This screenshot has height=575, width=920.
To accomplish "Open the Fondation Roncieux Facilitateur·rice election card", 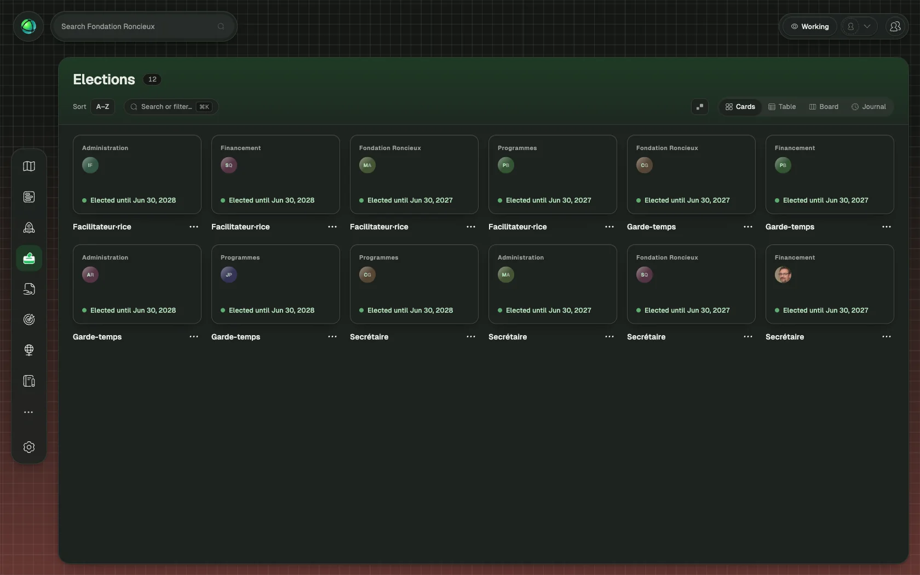I will pyautogui.click(x=414, y=174).
